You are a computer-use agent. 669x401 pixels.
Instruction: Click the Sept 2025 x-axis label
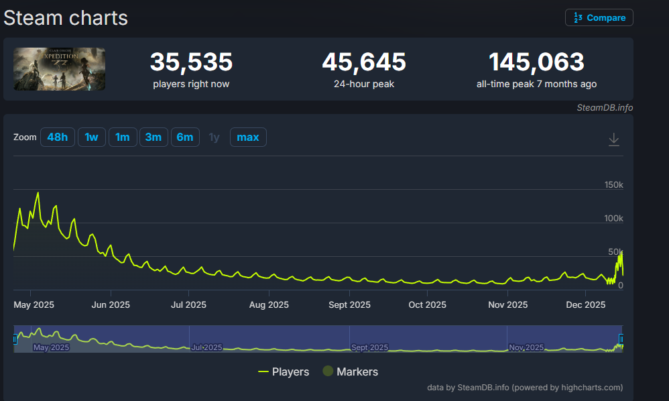[x=349, y=304]
